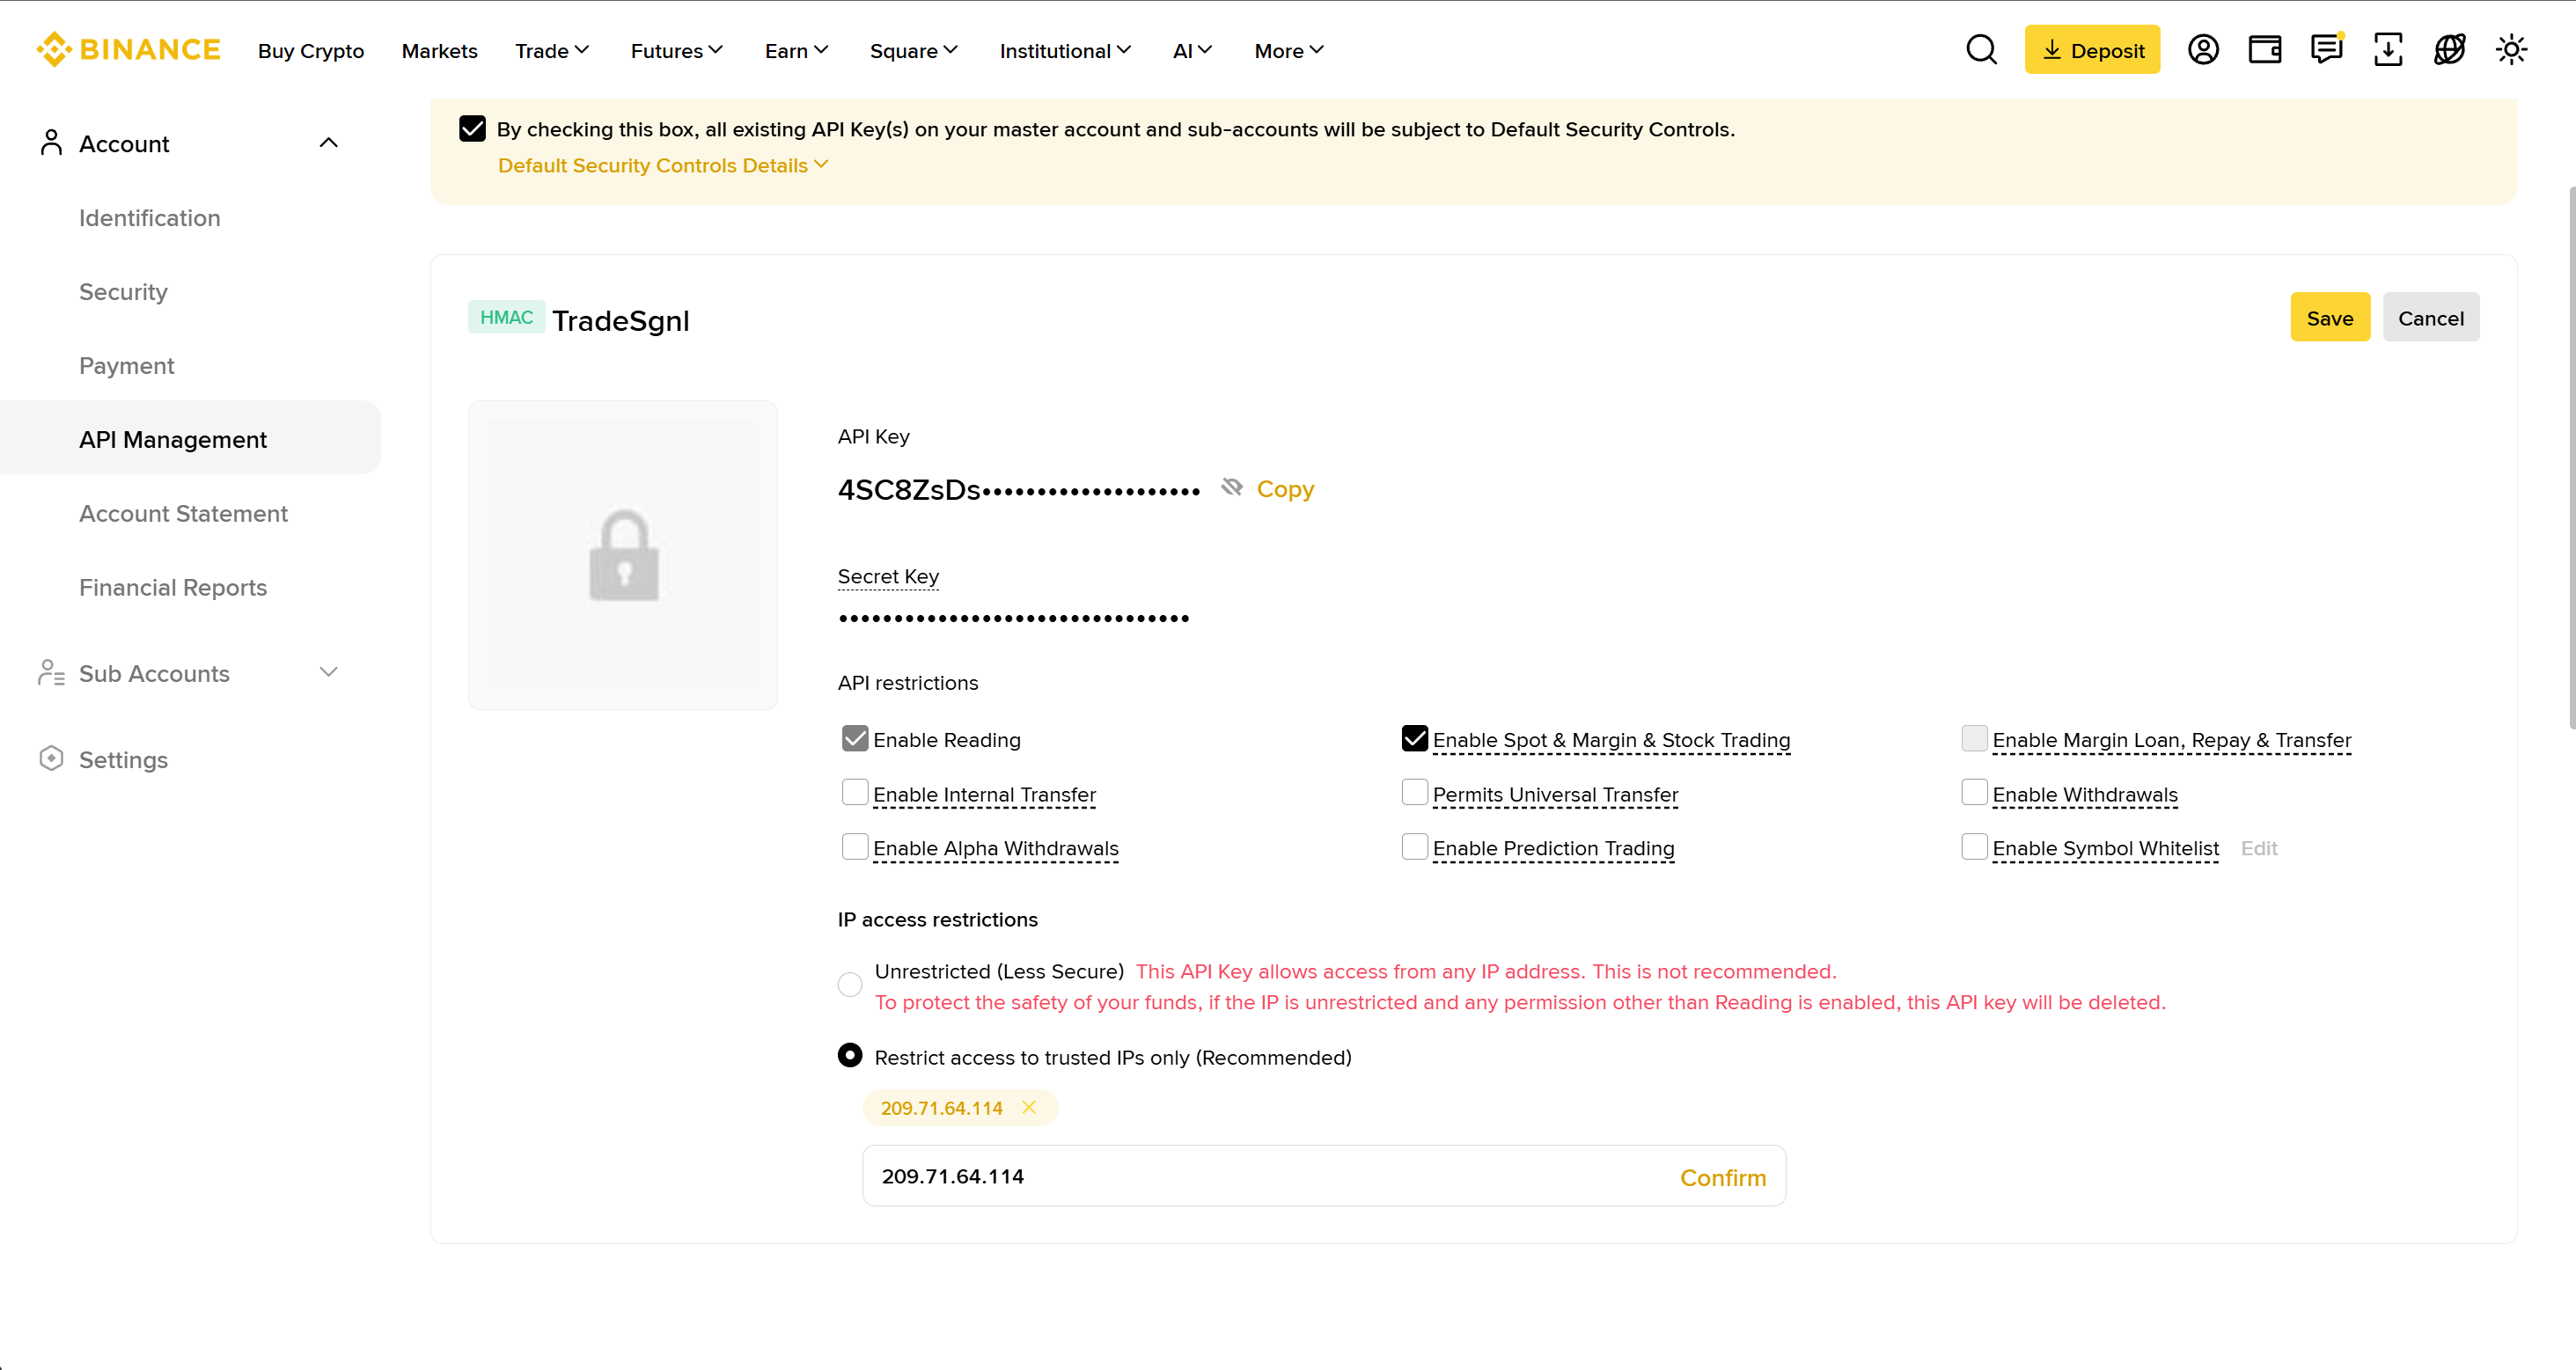Copy the API key
This screenshot has width=2576, height=1370.
click(x=1285, y=488)
